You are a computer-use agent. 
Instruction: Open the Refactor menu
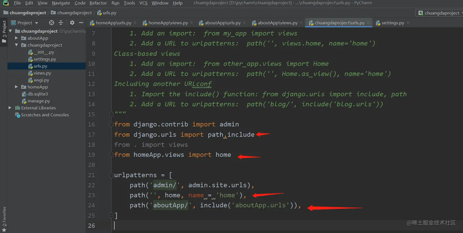tap(98, 3)
